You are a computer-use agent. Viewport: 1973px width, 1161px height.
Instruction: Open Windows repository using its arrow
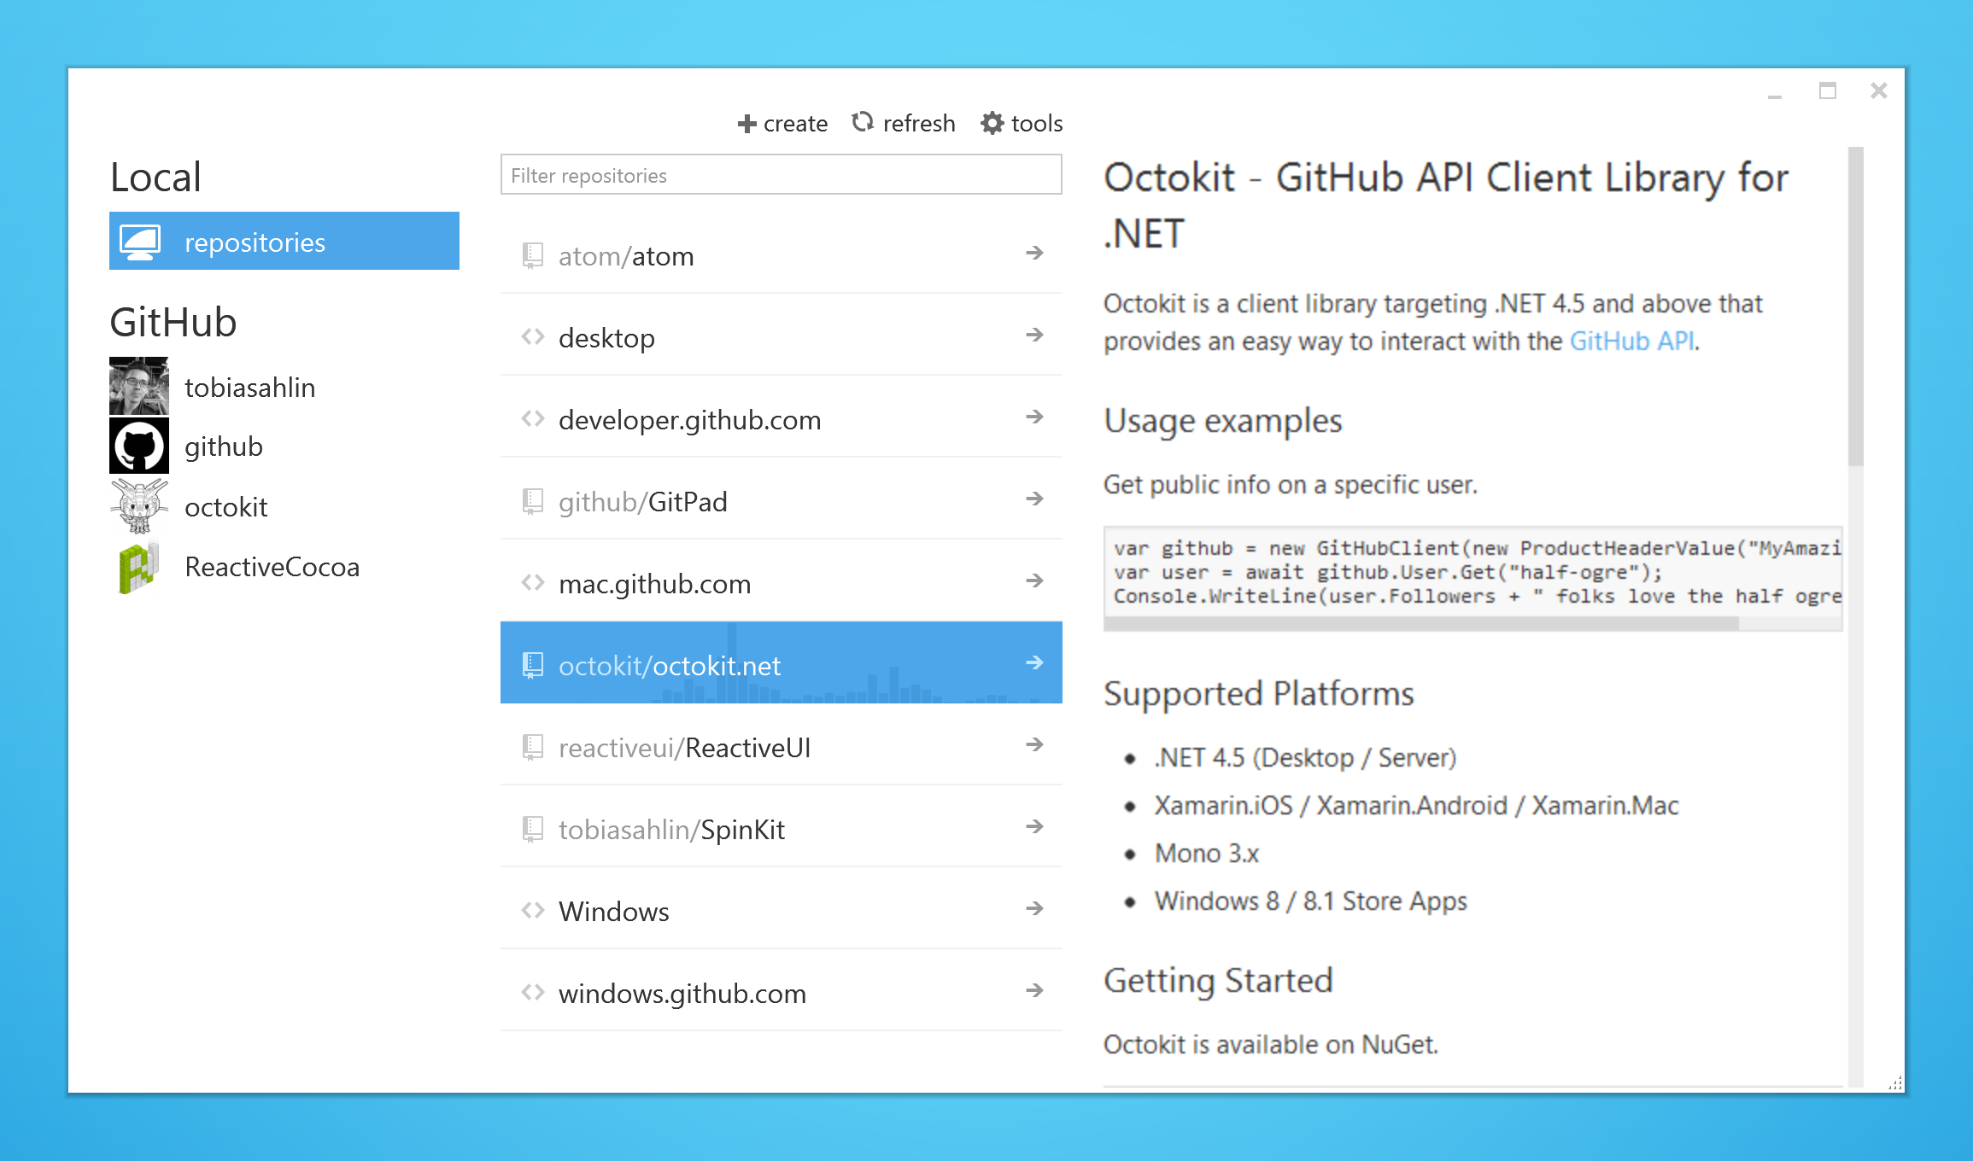[x=1034, y=908]
